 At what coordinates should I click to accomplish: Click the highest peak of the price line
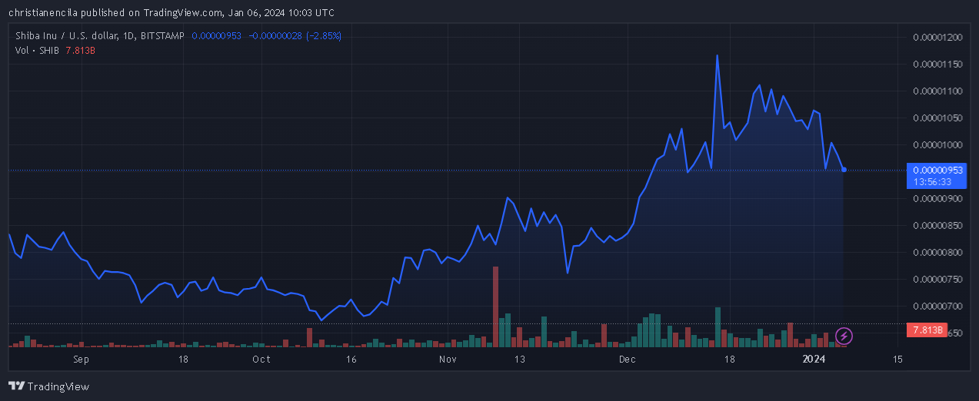(x=718, y=55)
